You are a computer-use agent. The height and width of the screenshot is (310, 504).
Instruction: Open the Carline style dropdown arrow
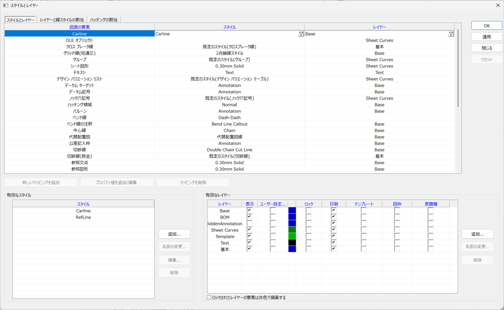click(301, 34)
